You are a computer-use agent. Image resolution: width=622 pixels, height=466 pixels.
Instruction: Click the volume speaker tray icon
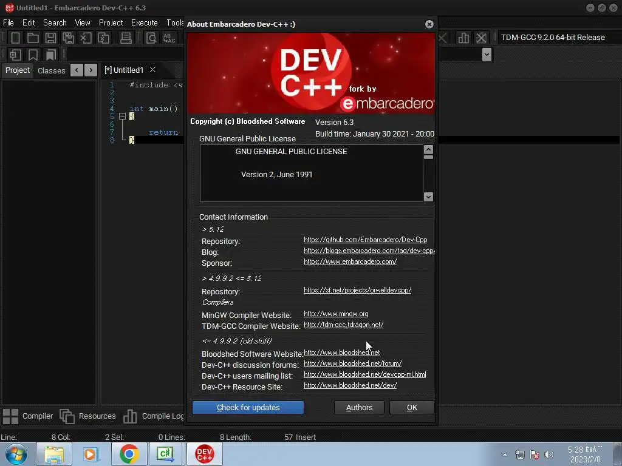pyautogui.click(x=549, y=454)
